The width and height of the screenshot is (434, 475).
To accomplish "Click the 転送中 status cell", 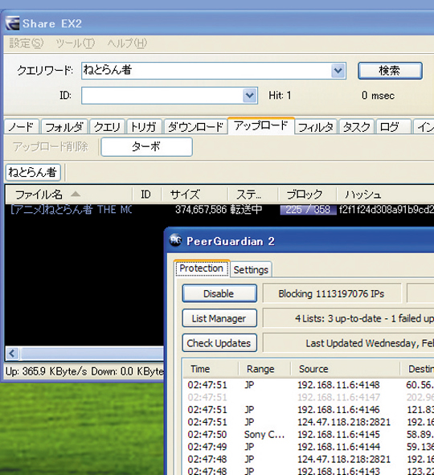I will pyautogui.click(x=246, y=210).
